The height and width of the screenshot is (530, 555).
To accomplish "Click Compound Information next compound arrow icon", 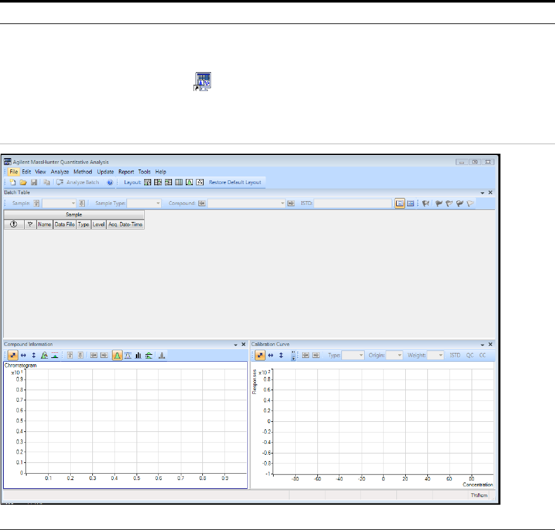I will (104, 355).
